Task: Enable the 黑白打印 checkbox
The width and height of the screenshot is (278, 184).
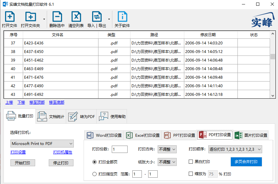Action: pos(191,161)
